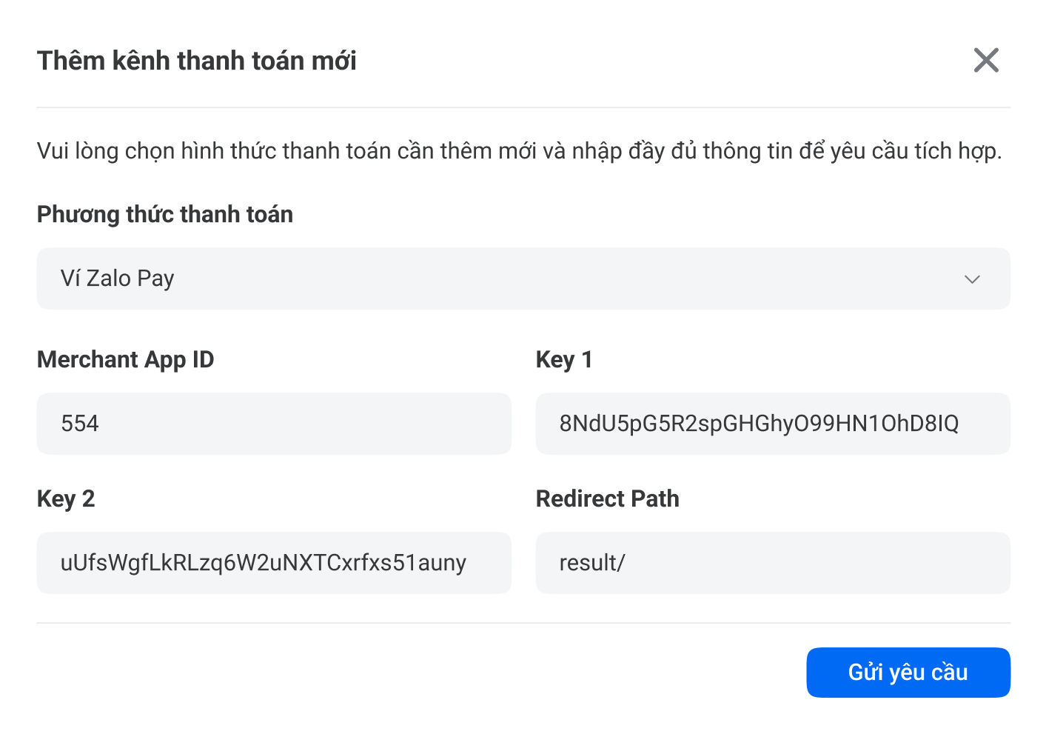Click the Merchant App ID field containing 554

(x=274, y=423)
